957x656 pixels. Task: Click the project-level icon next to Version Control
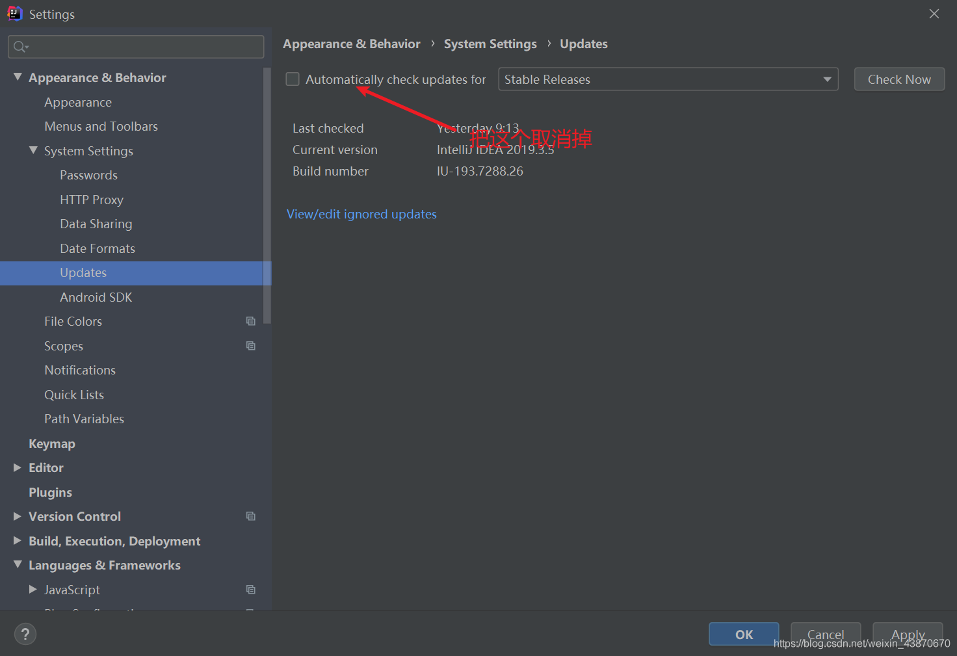pos(251,516)
